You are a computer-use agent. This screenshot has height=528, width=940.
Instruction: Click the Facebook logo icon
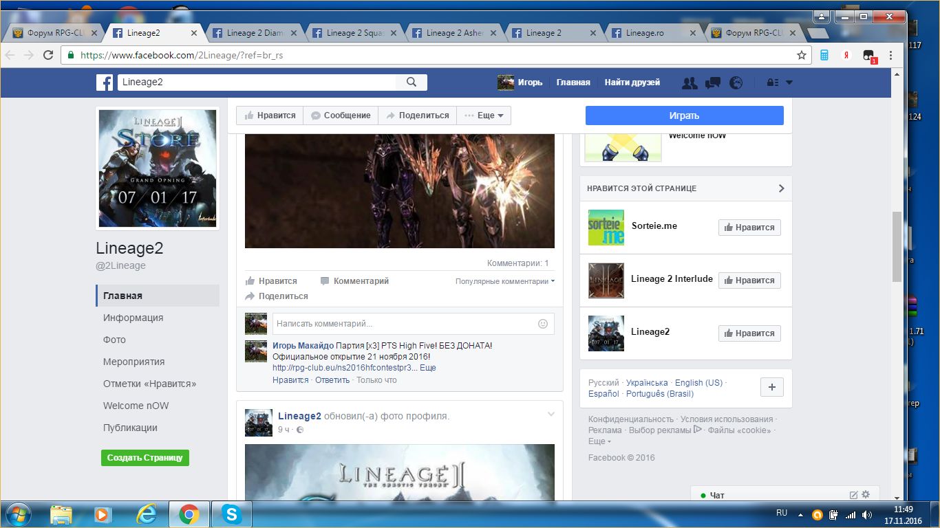click(105, 82)
